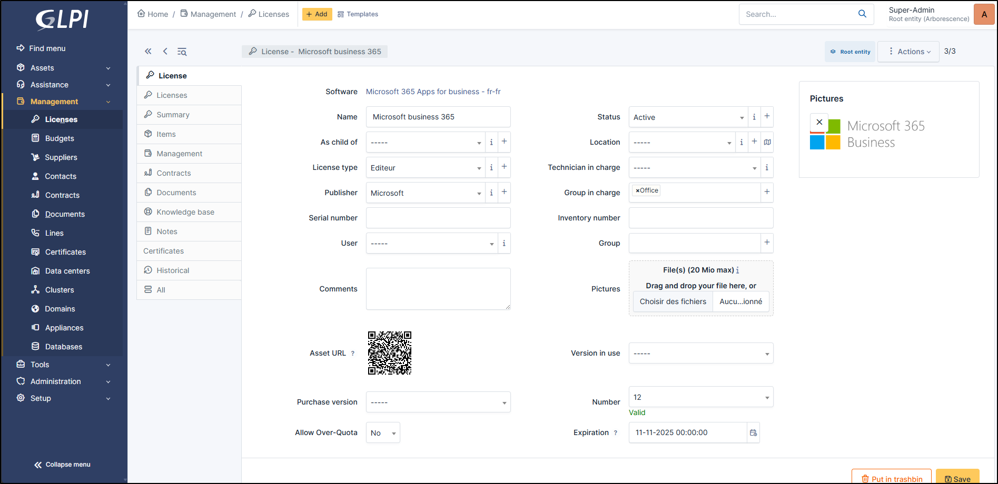Open Templates link
The width and height of the screenshot is (998, 484).
pos(358,14)
